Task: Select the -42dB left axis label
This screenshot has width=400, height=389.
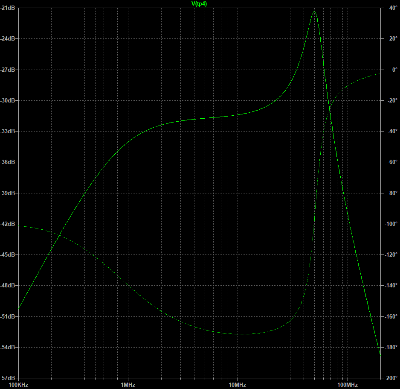Action: 8,224
